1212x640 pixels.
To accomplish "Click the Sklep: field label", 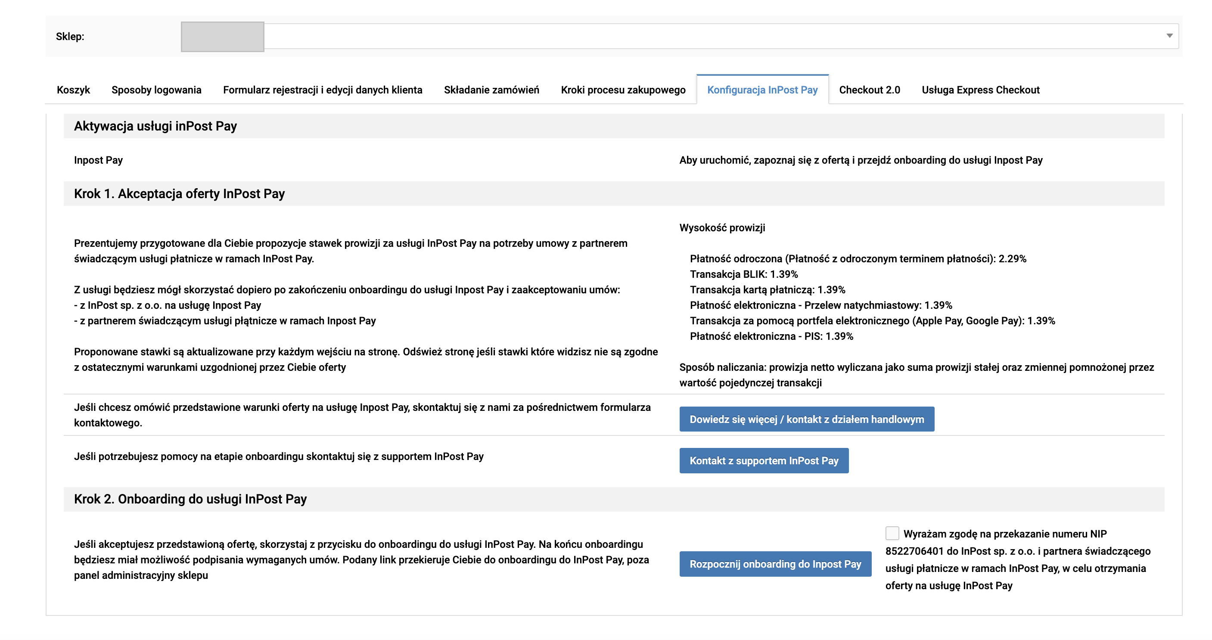I will (70, 37).
